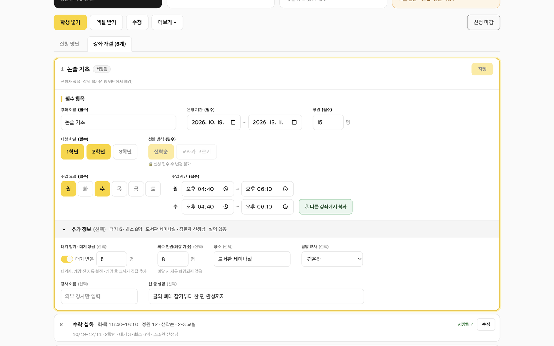Focus the 강좌 이름 field containing 논술 기초

pos(118,122)
